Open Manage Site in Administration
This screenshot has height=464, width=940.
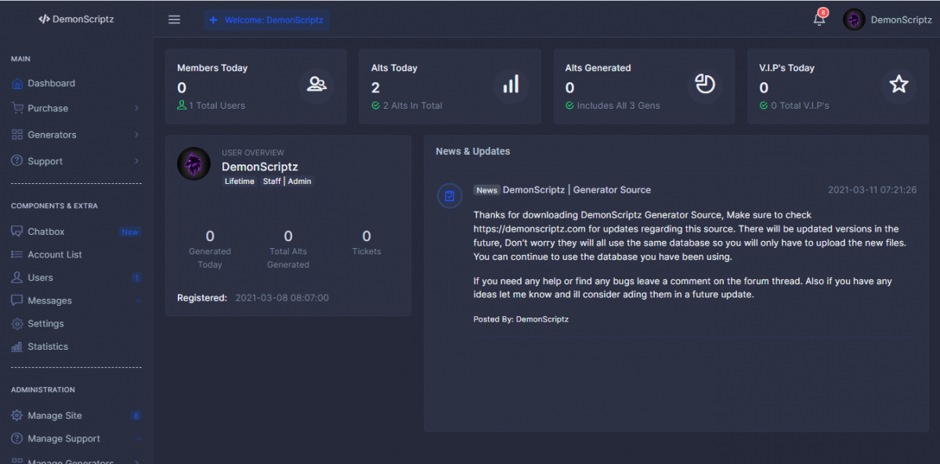coord(54,415)
